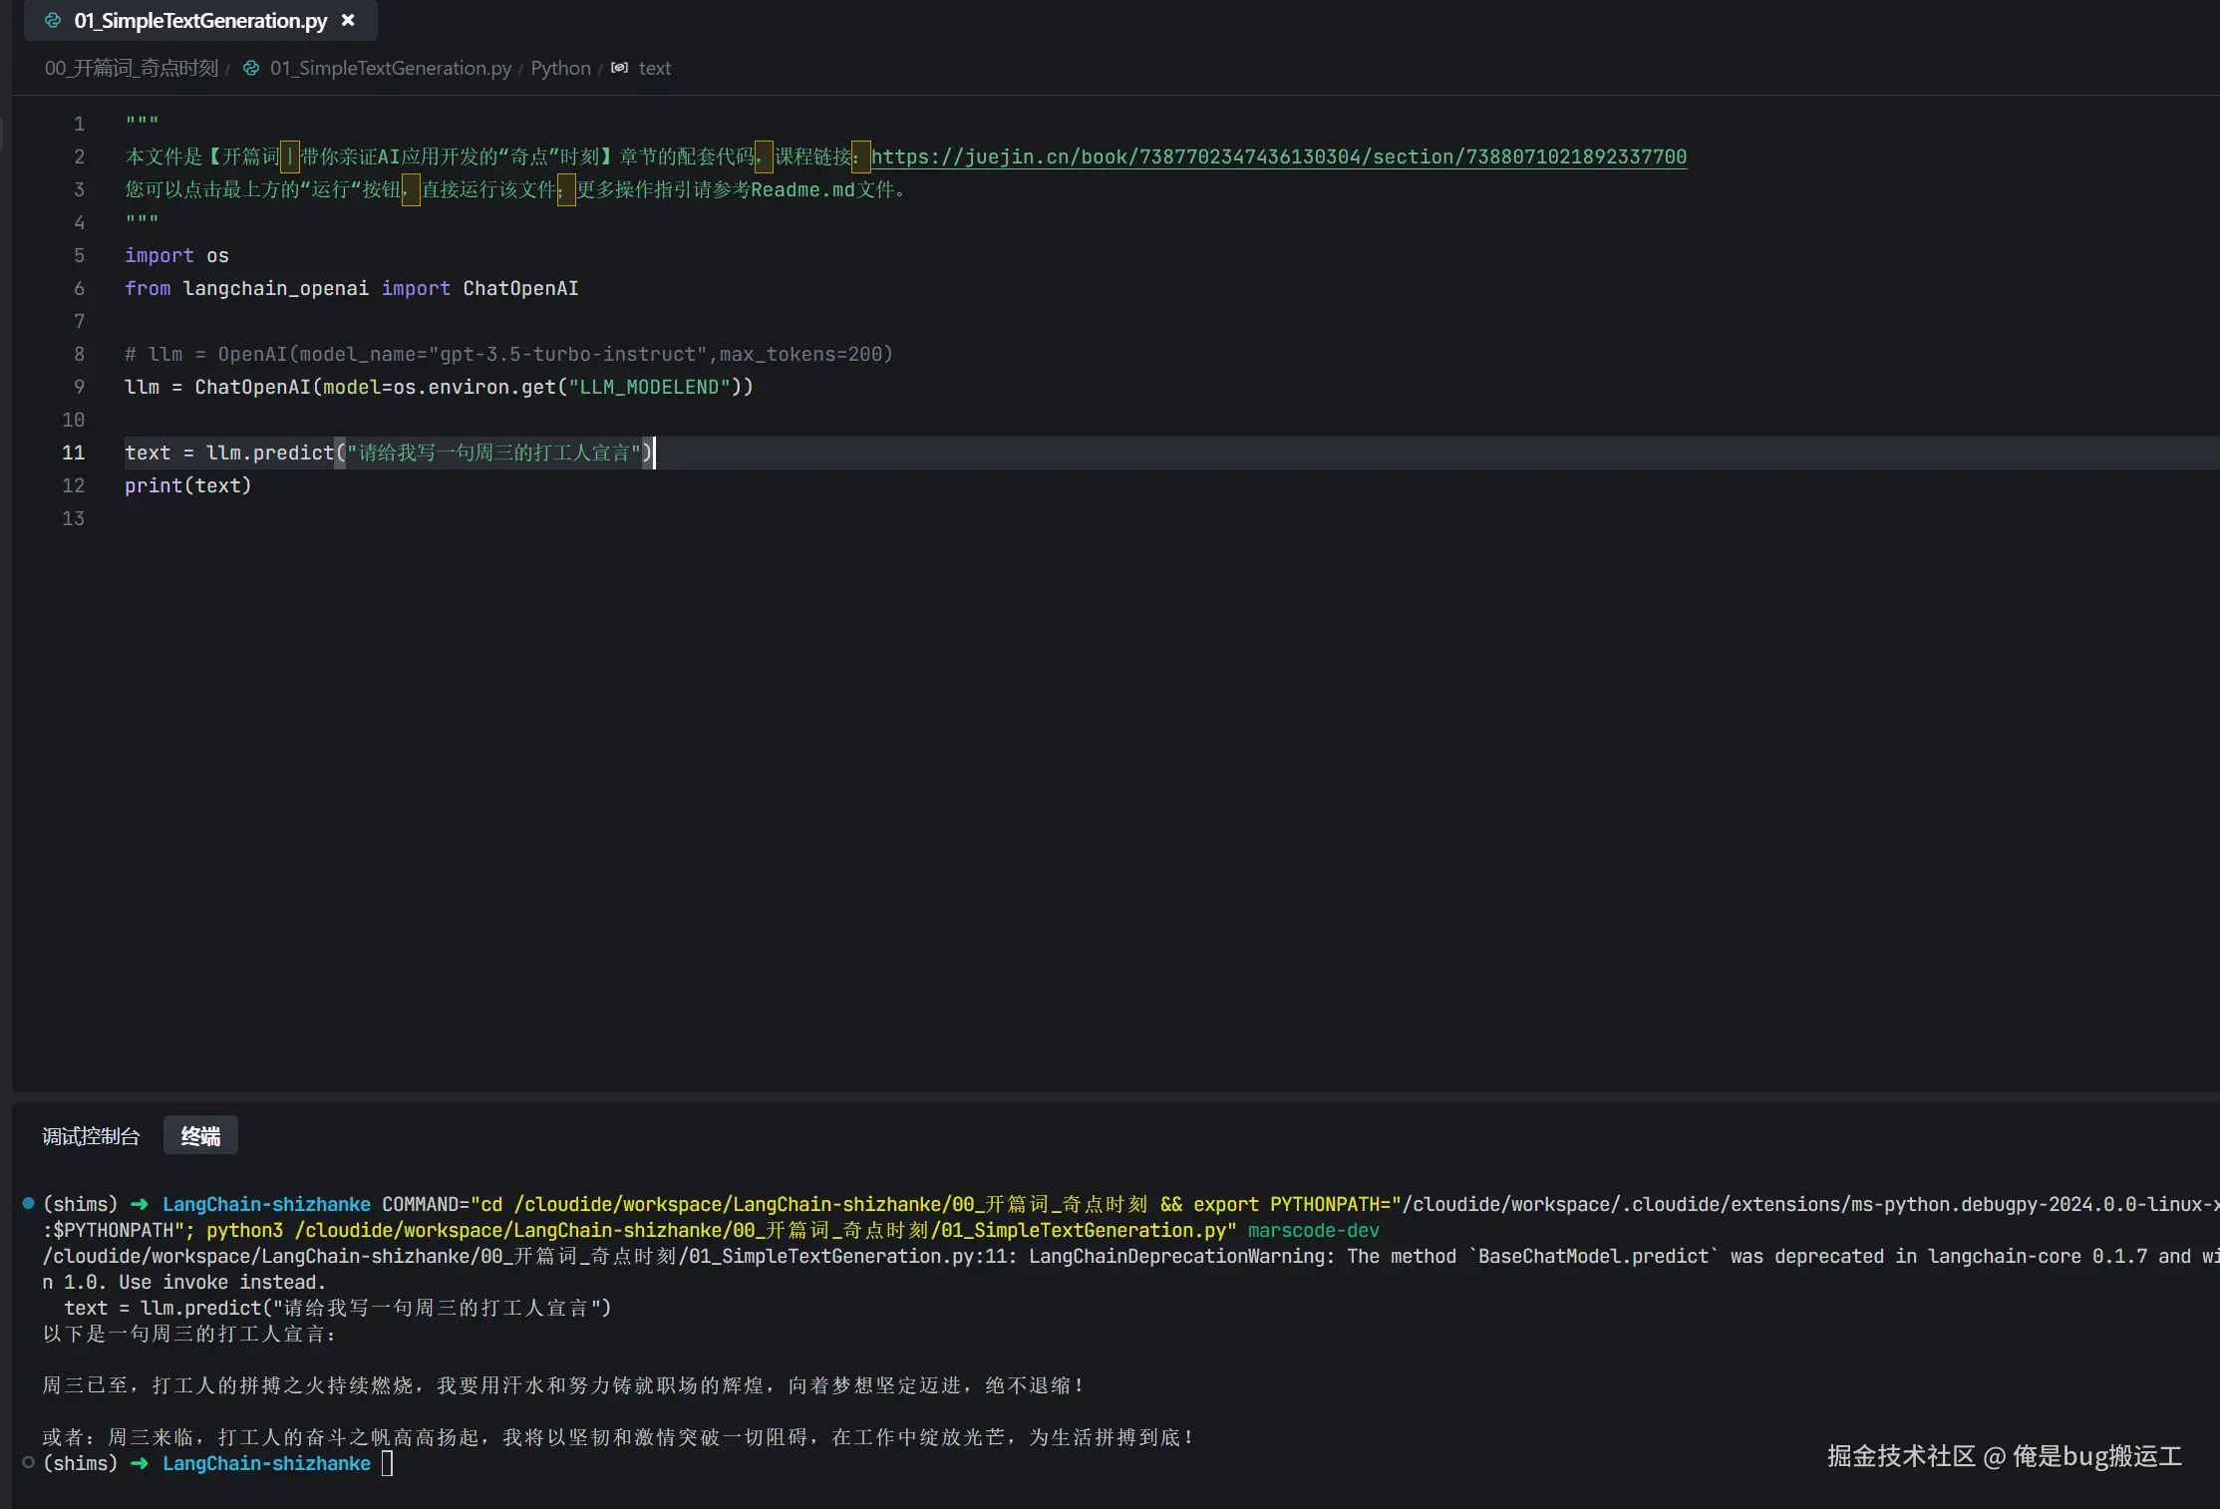Click line number 5 in the gutter
This screenshot has width=2220, height=1509.
(x=79, y=255)
